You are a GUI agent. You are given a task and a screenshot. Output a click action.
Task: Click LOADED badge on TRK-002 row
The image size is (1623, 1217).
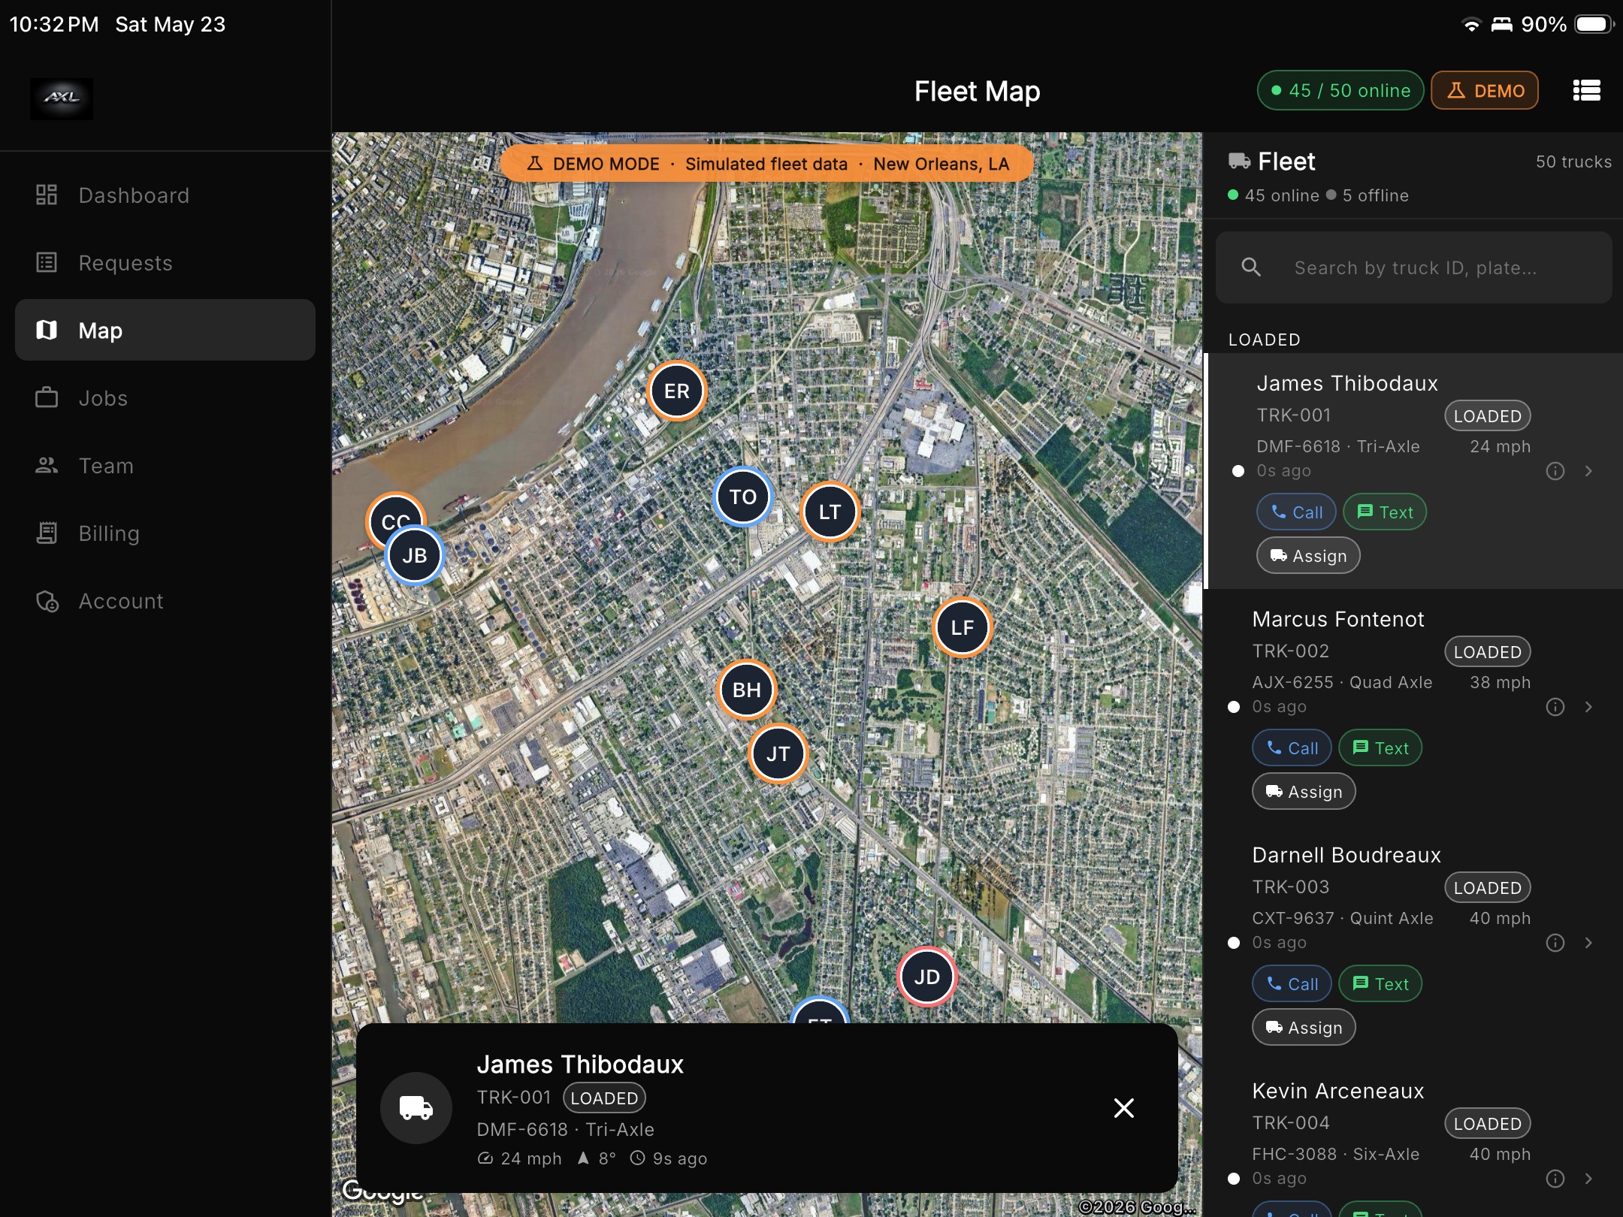pos(1487,652)
